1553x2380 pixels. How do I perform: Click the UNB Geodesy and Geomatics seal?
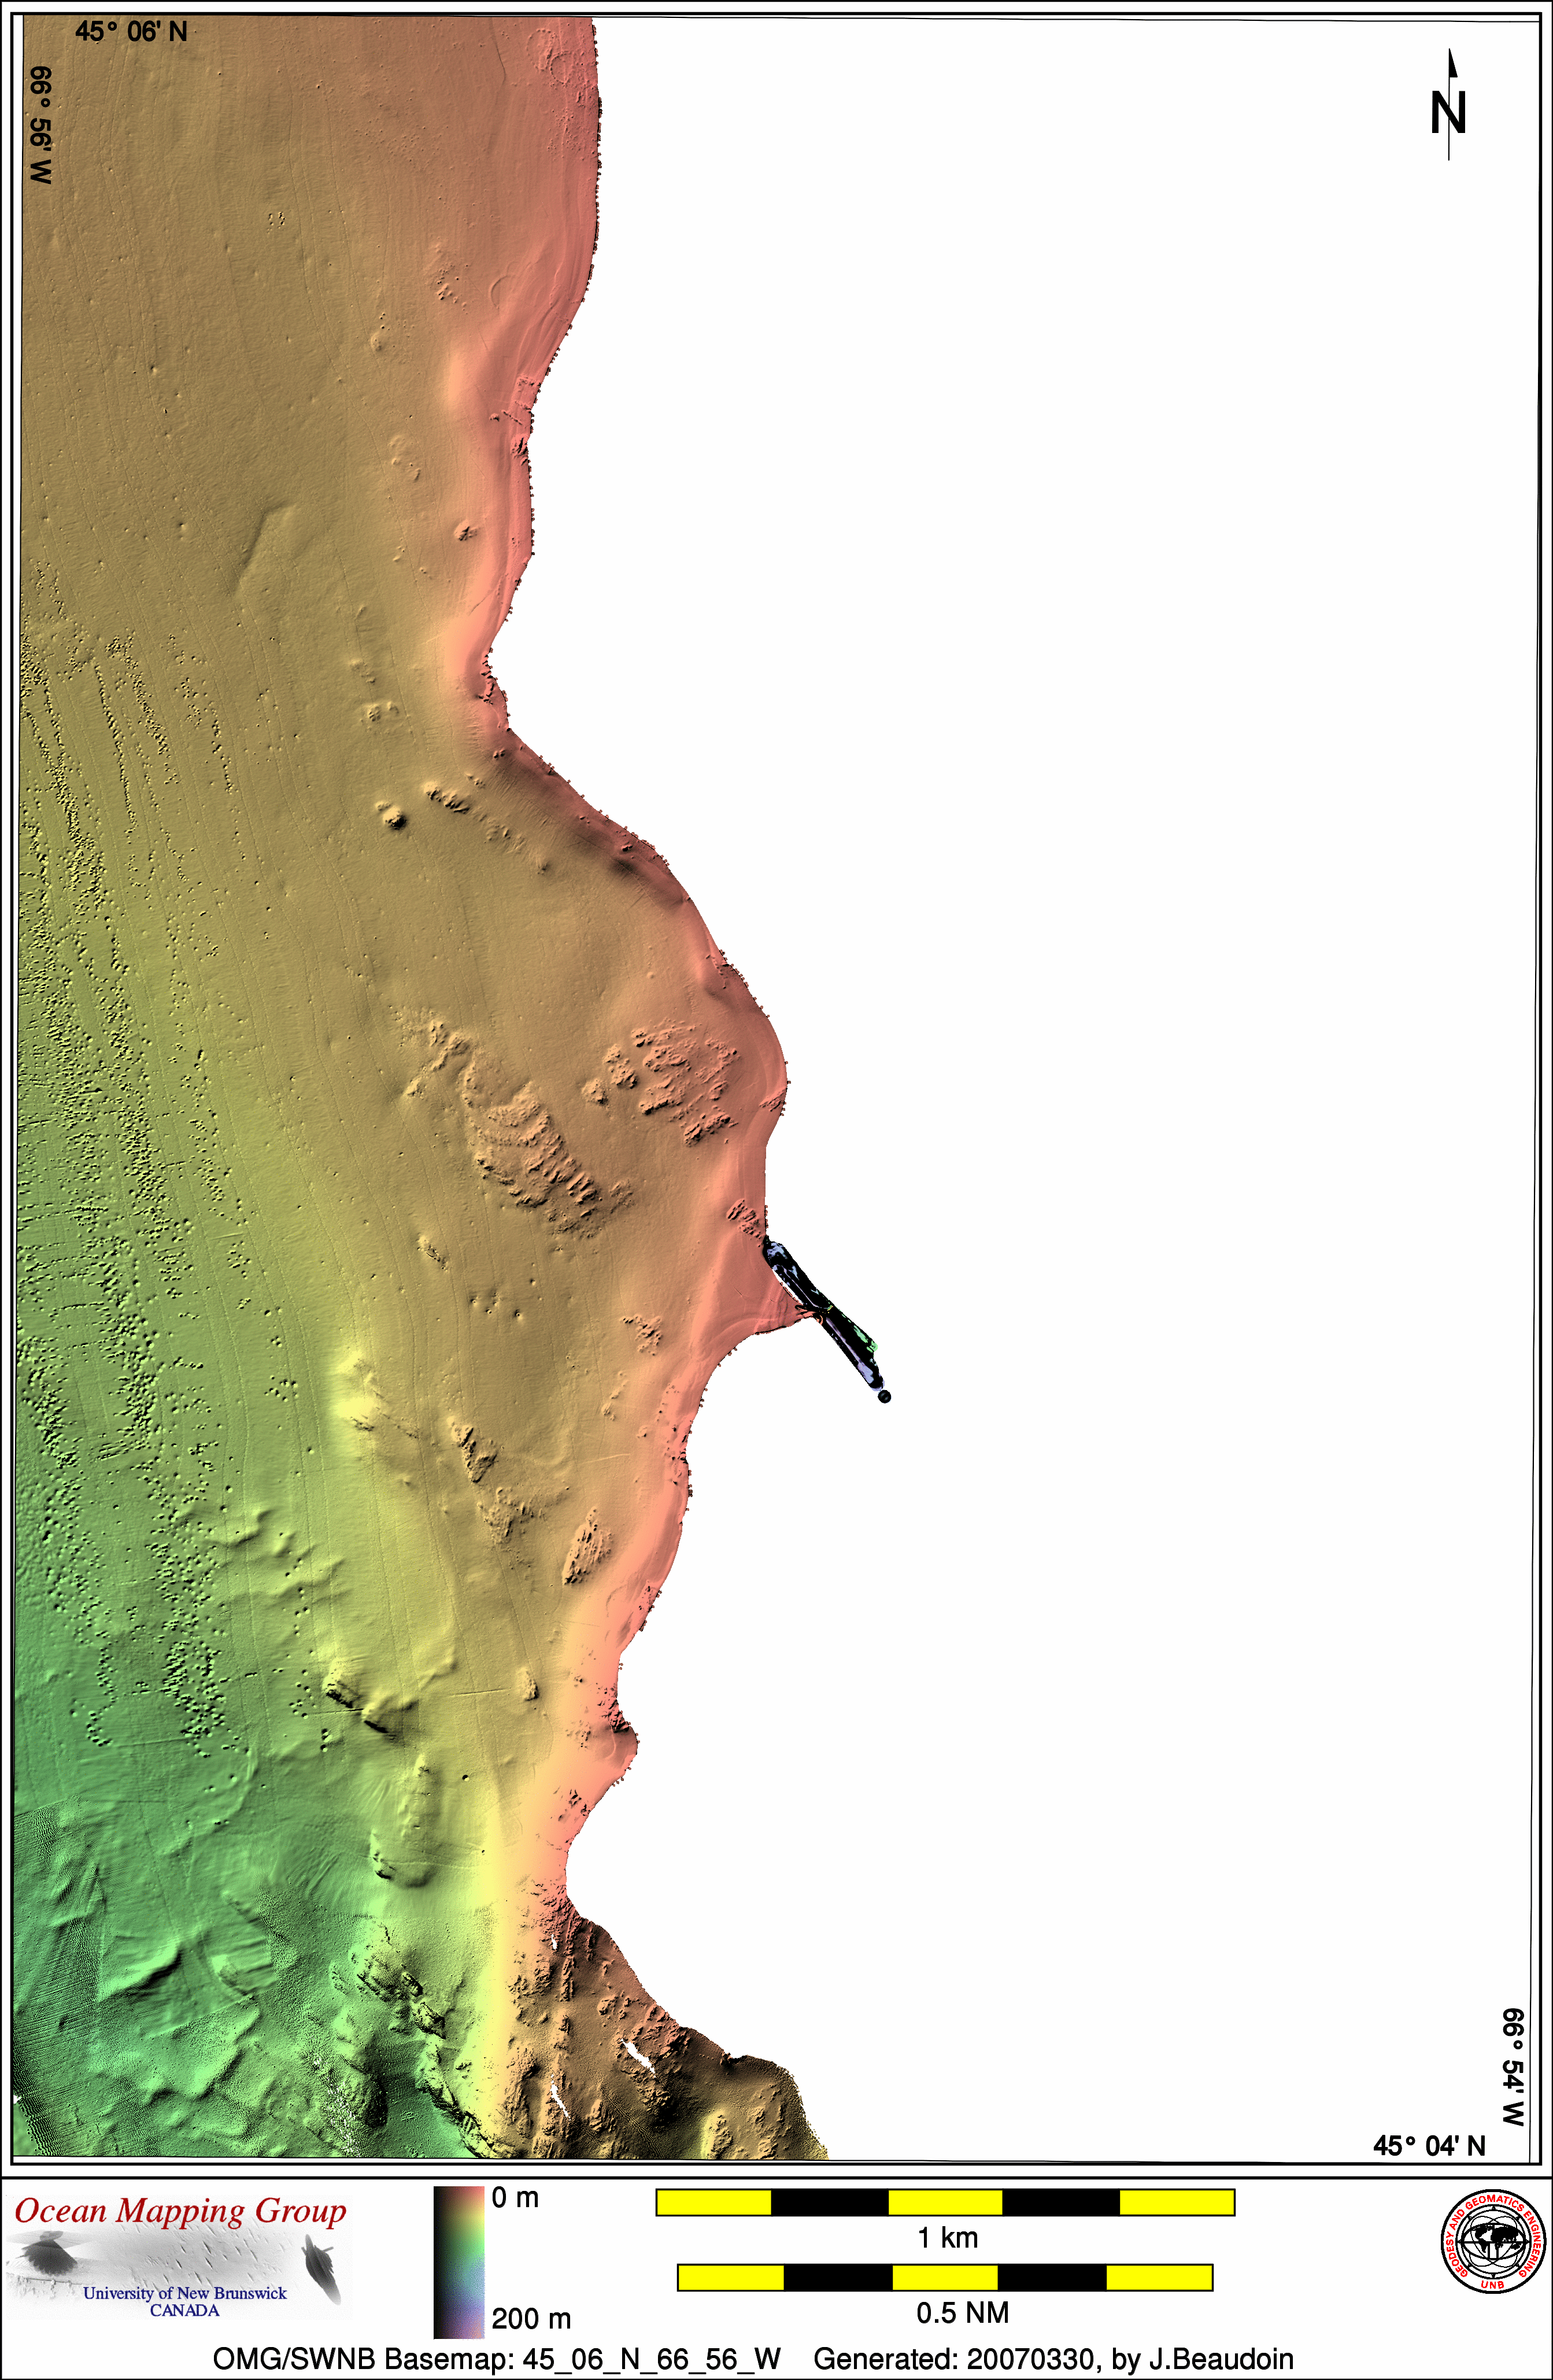1493,2241
